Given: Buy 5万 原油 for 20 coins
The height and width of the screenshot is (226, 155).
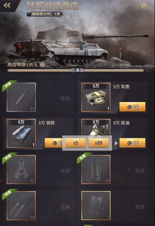Looking at the screenshot, I should click(132, 143).
